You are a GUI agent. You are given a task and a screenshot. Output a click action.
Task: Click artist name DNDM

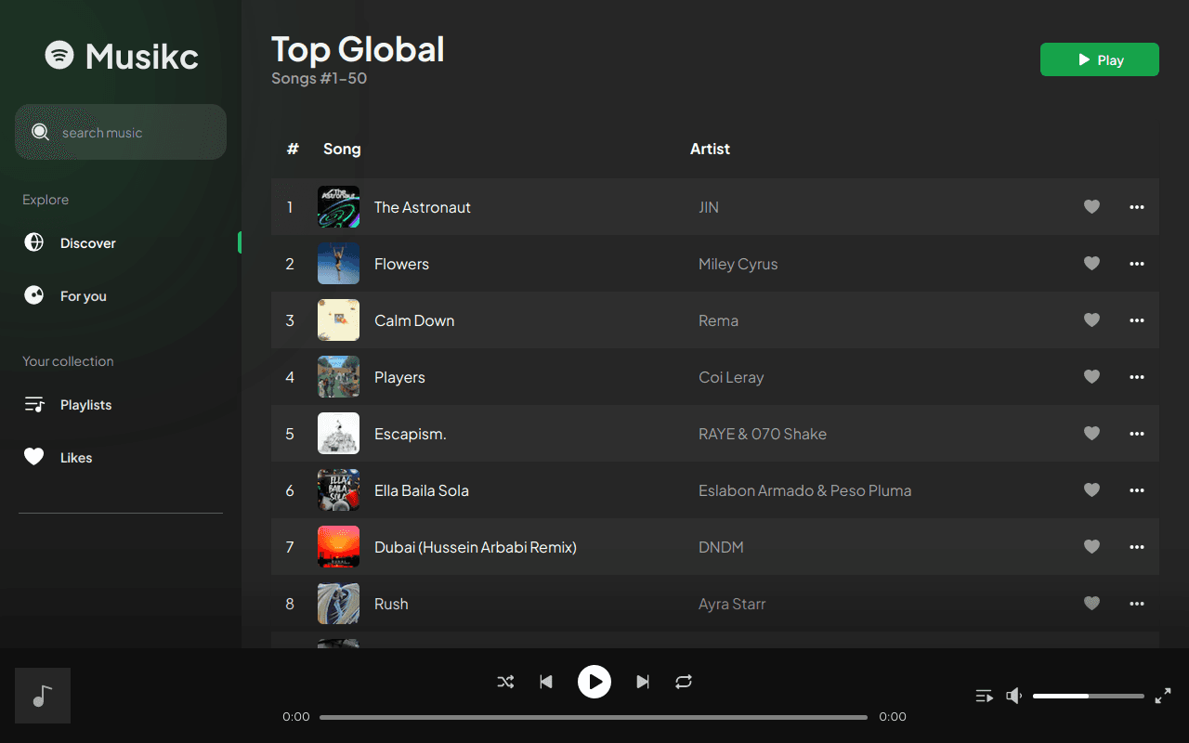[x=722, y=547]
